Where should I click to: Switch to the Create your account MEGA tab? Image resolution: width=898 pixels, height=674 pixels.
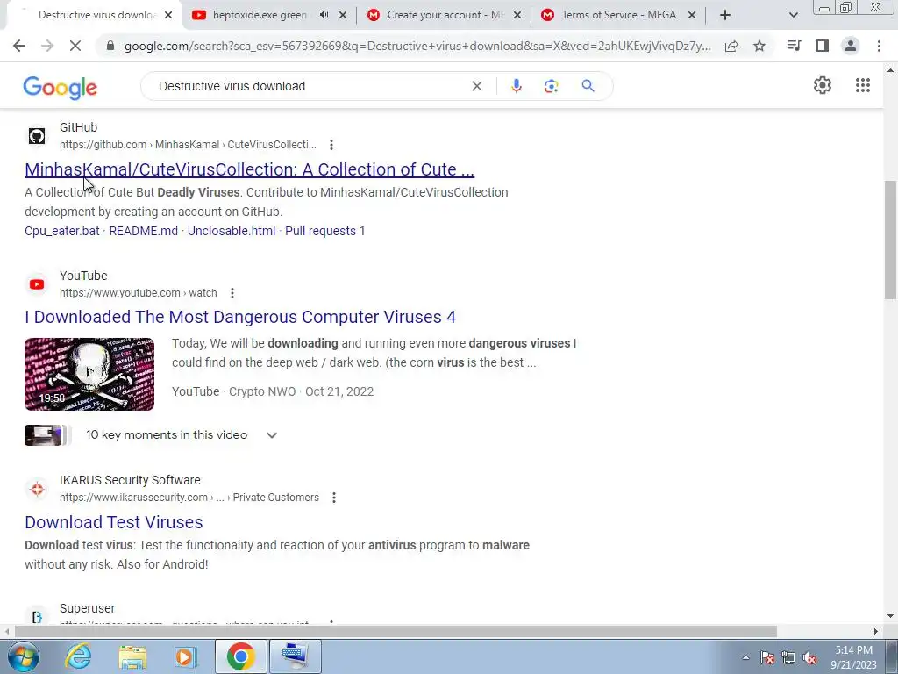coord(444,15)
